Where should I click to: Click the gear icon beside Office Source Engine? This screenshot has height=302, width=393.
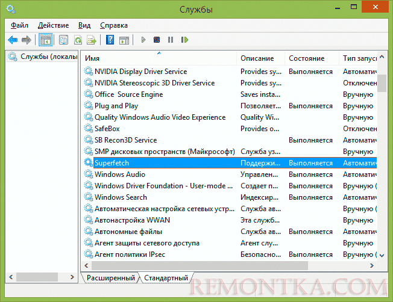[88, 94]
